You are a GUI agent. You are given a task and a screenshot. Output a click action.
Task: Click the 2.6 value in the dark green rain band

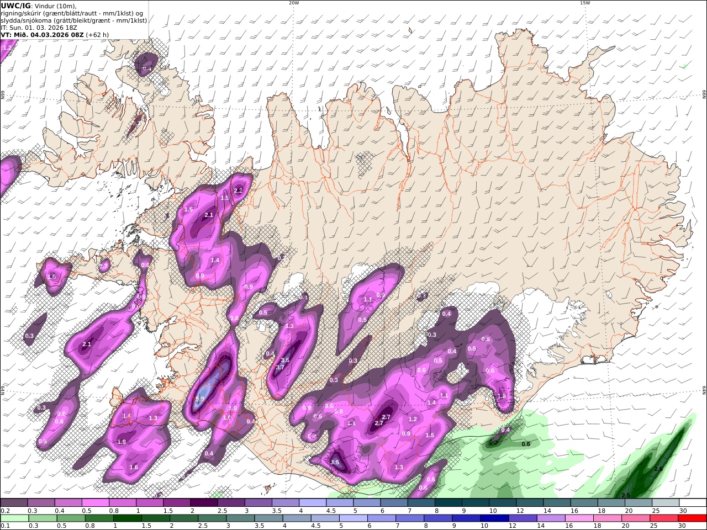point(658,469)
